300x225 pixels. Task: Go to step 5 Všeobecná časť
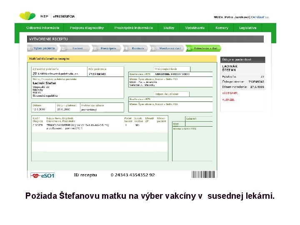pos(167,48)
